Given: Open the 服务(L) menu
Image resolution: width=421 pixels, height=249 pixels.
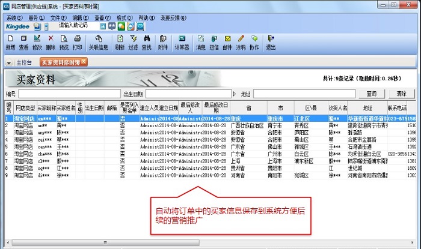Looking at the screenshot, I should (37, 18).
